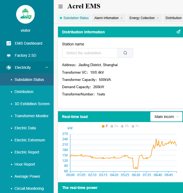The image size is (183, 193).
Task: Open Factory 2.5D in the sidebar
Action: point(27,56)
